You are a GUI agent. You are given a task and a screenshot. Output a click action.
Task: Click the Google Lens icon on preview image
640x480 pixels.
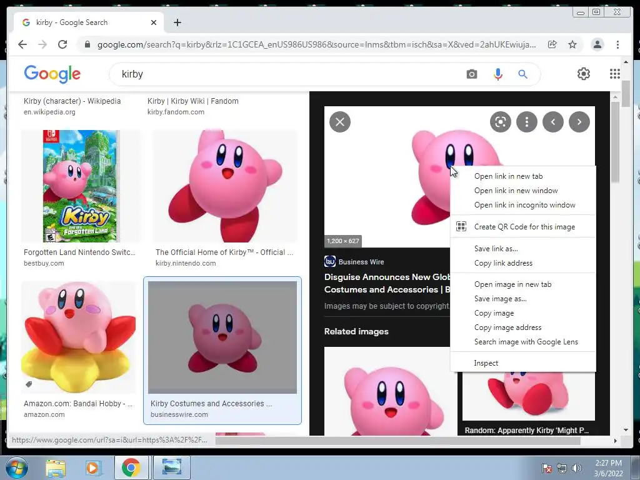pos(501,122)
